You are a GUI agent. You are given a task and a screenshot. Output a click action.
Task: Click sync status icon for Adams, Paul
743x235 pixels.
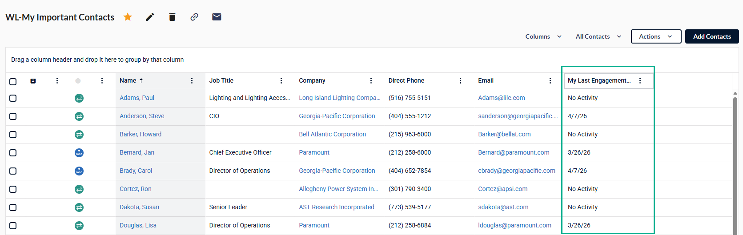(x=79, y=98)
